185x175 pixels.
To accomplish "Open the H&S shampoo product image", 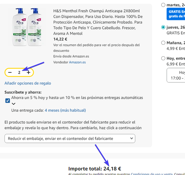I will tap(27, 27).
